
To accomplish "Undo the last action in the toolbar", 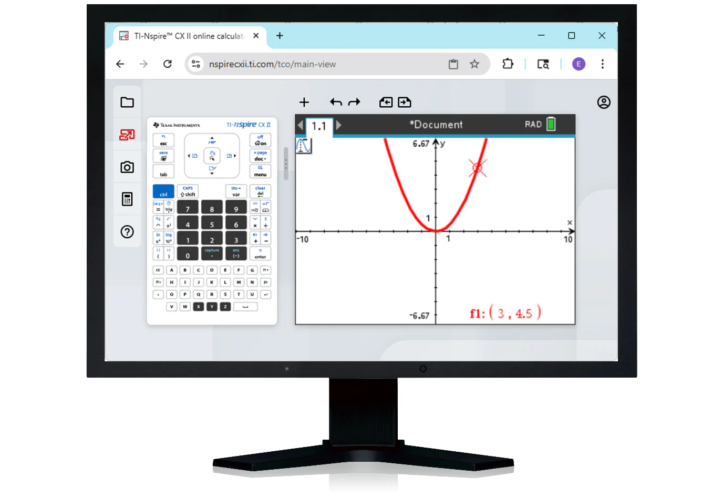I will pyautogui.click(x=336, y=102).
